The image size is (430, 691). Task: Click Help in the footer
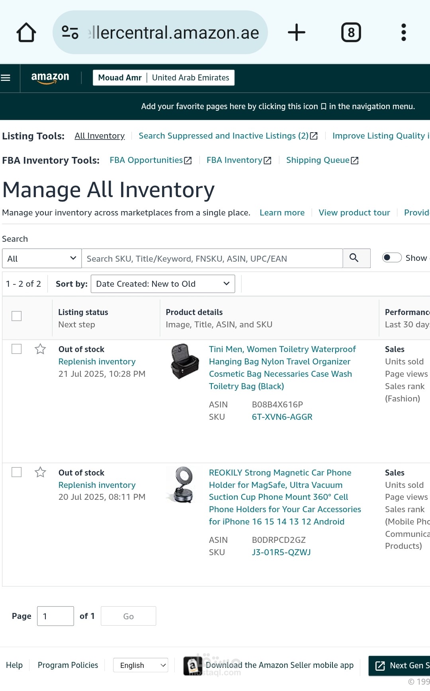tap(14, 665)
